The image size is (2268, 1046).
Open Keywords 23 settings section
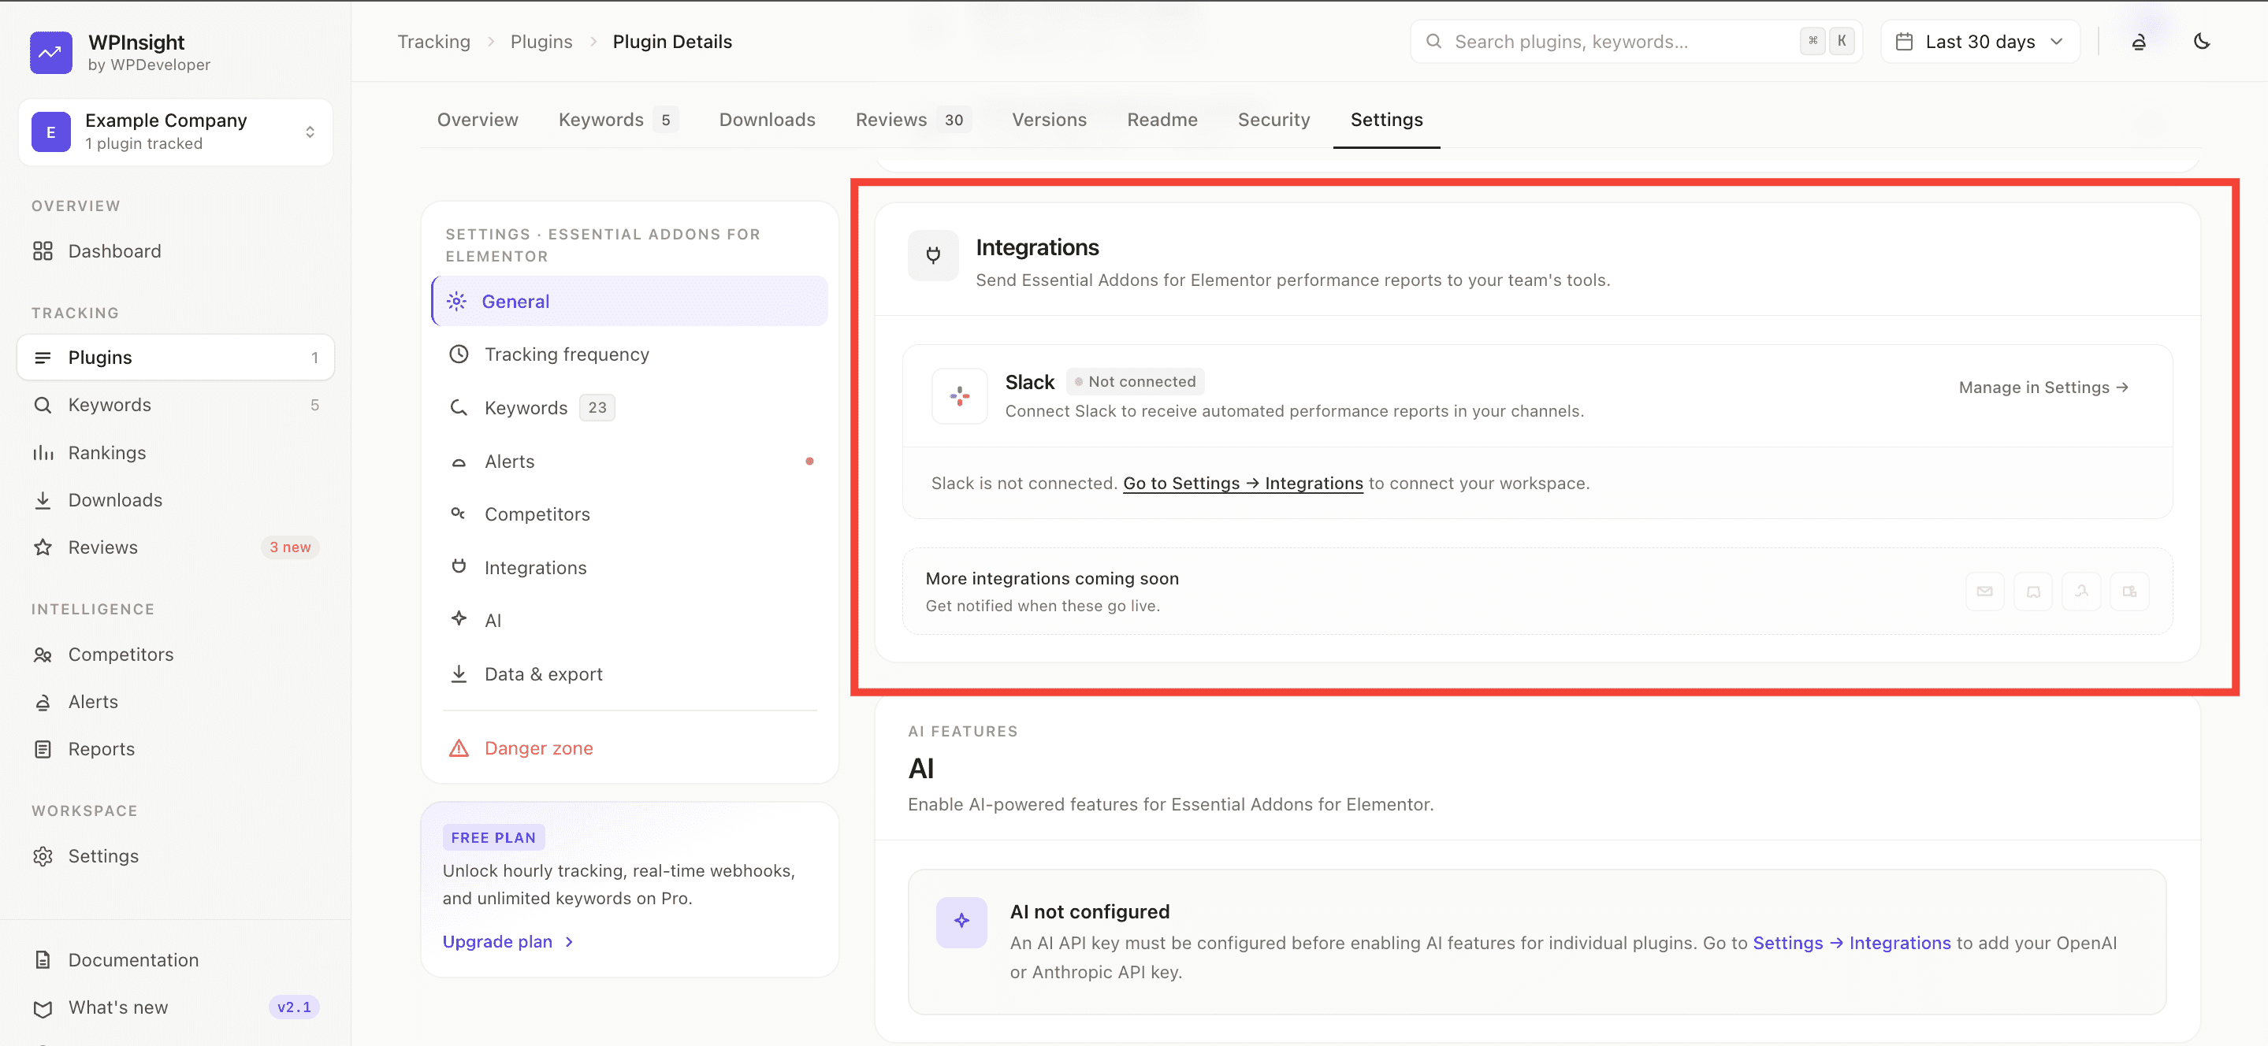coord(630,407)
